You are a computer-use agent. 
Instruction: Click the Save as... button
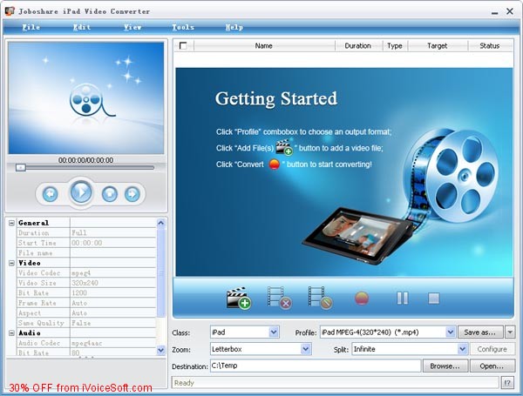[480, 332]
